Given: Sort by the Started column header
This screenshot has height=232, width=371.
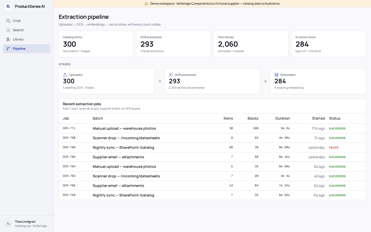Looking at the screenshot, I should [318, 119].
